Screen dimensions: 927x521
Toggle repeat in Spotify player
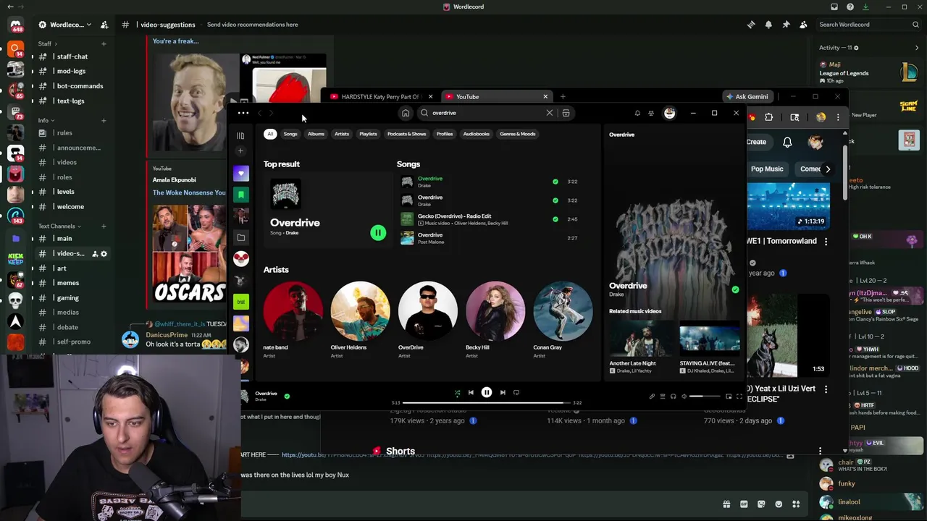[516, 392]
